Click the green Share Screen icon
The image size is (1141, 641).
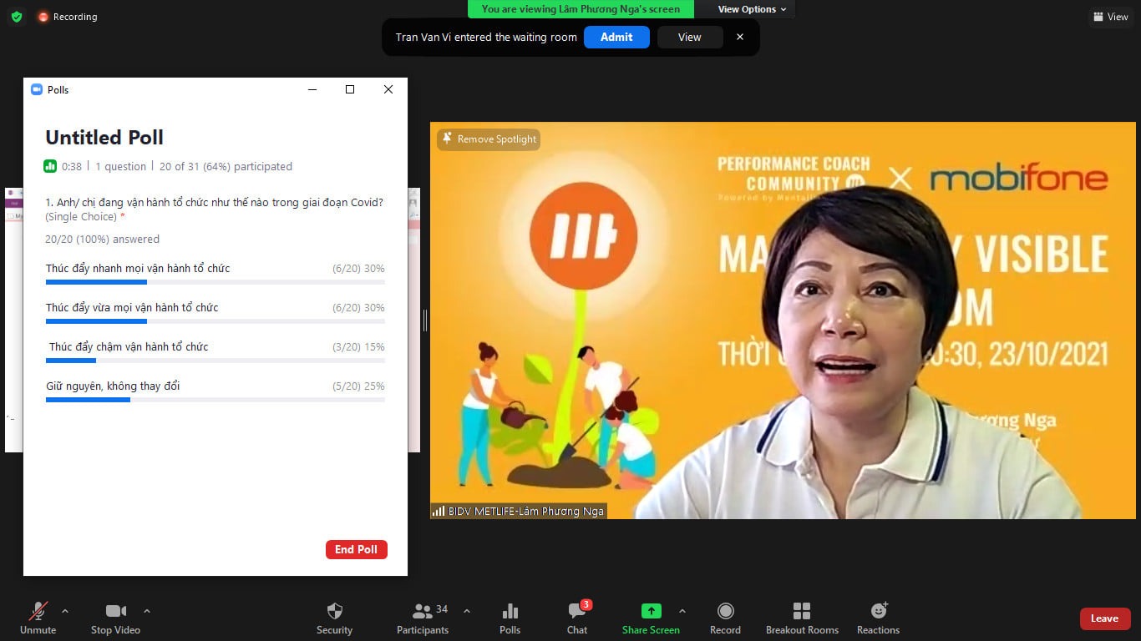[651, 611]
